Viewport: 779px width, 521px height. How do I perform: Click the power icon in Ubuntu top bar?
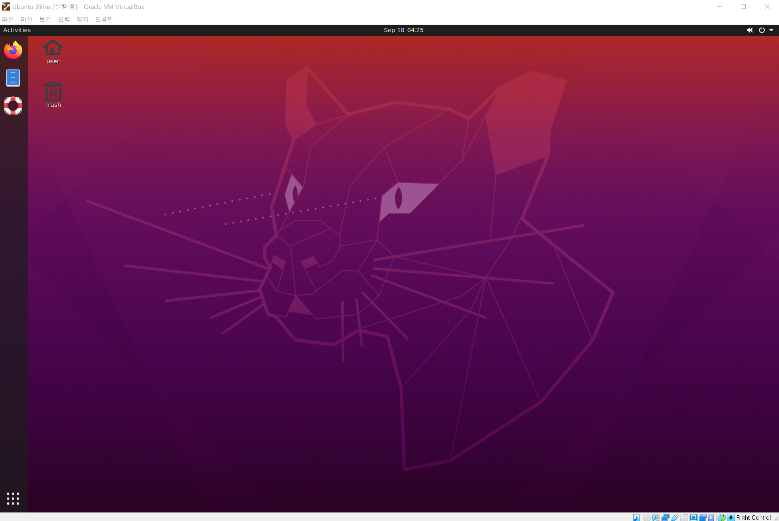pos(762,30)
